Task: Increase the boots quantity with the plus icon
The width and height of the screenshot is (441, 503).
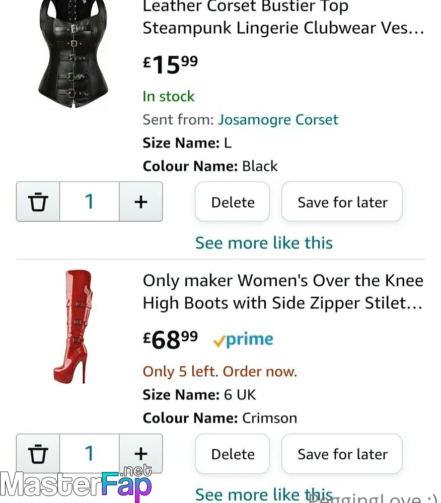Action: [141, 454]
